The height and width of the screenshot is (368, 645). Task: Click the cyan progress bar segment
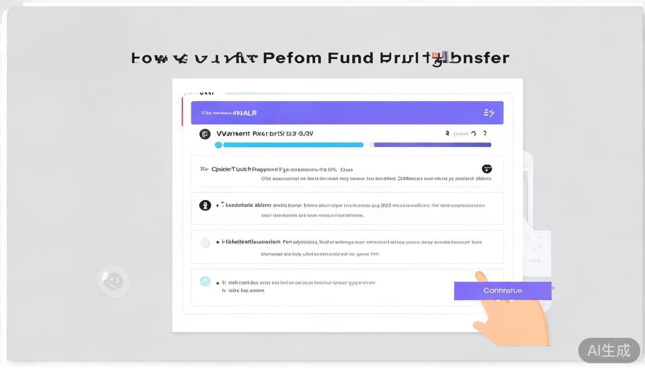[293, 145]
